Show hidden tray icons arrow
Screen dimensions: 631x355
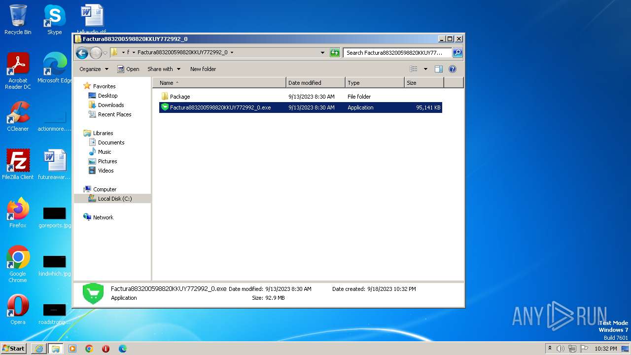[550, 348]
